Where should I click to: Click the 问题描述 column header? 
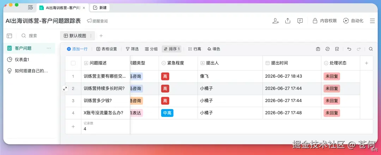[x=106, y=63]
